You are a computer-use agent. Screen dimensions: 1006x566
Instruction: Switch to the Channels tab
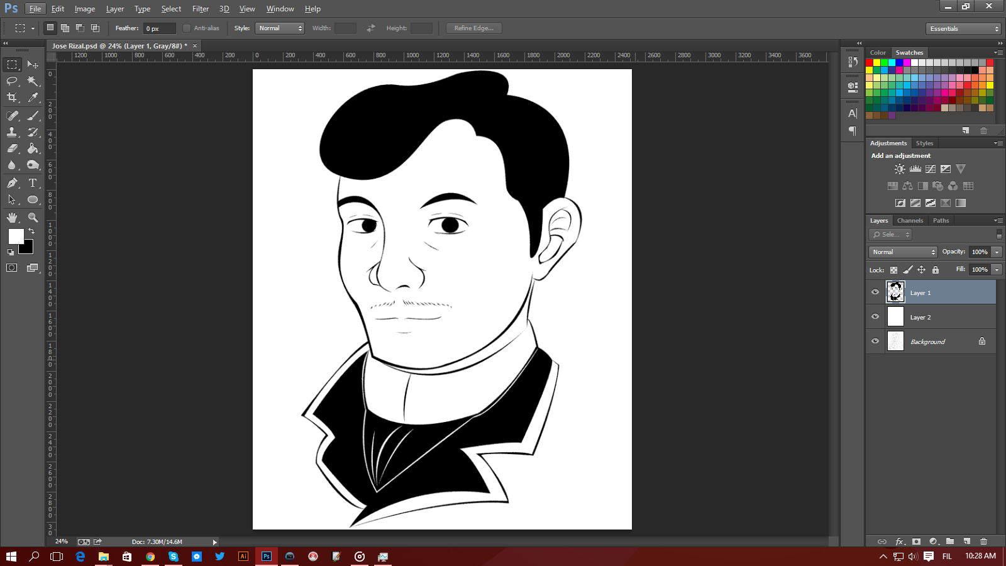(x=910, y=221)
